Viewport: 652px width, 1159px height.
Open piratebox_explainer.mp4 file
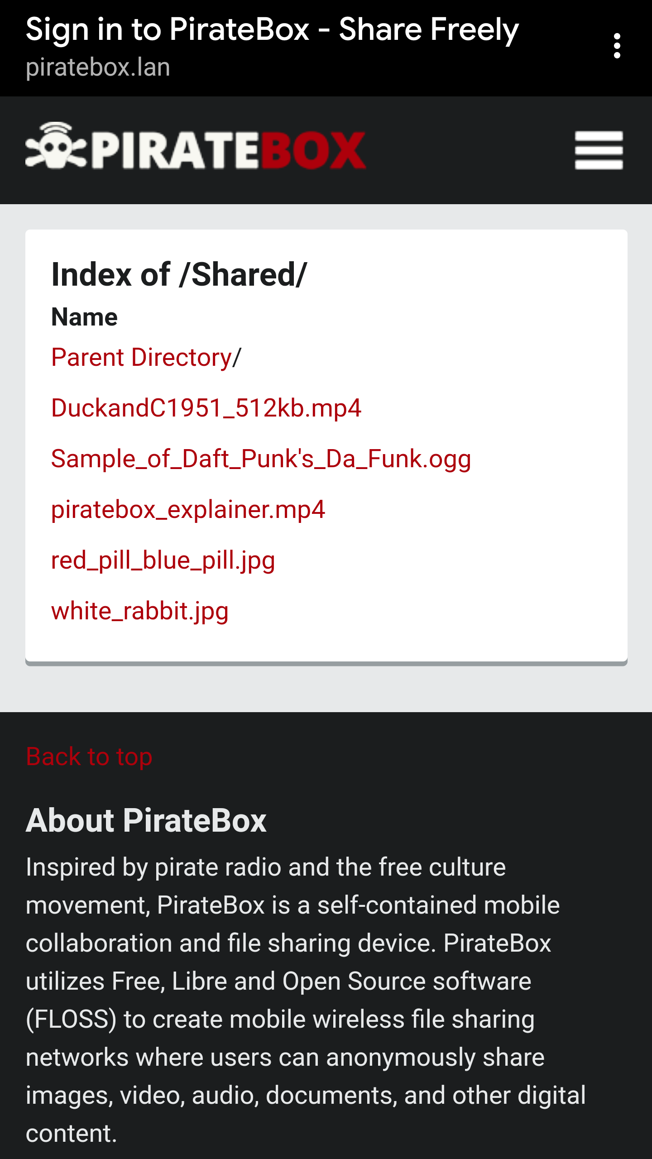click(188, 509)
